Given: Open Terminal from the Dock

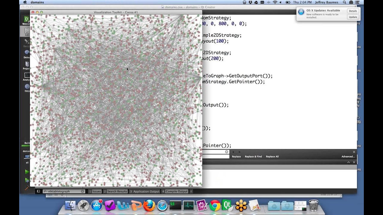Looking at the screenshot, I should (x=175, y=205).
